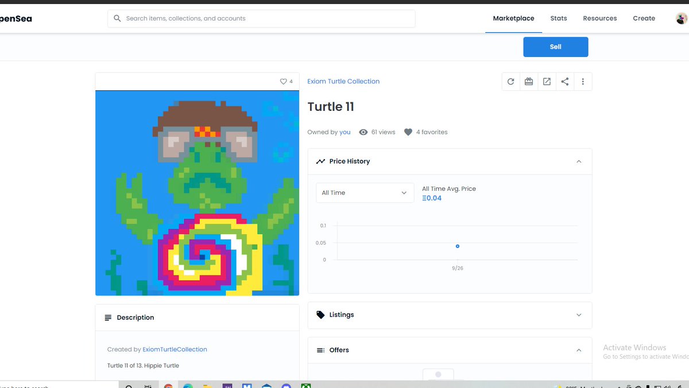Click the search magnifier in the search bar

click(117, 18)
